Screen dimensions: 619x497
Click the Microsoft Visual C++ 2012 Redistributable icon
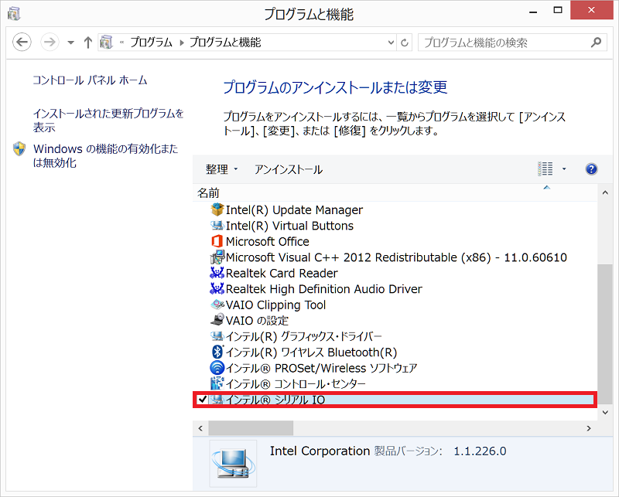point(217,257)
